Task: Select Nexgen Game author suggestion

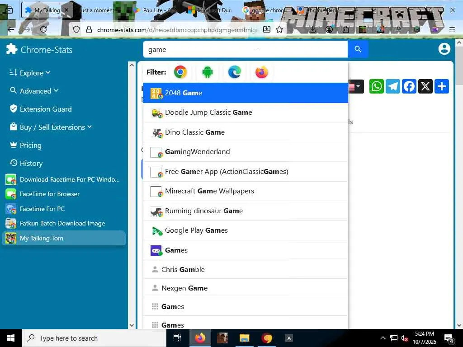Action: [246, 288]
